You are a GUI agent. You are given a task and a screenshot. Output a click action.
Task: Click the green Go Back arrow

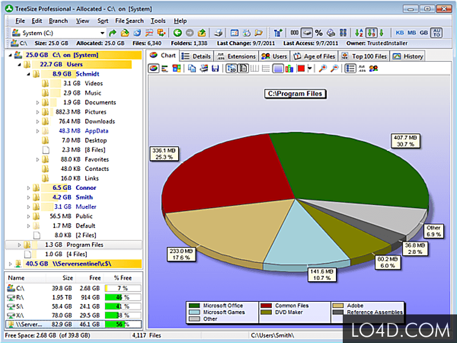(178, 33)
